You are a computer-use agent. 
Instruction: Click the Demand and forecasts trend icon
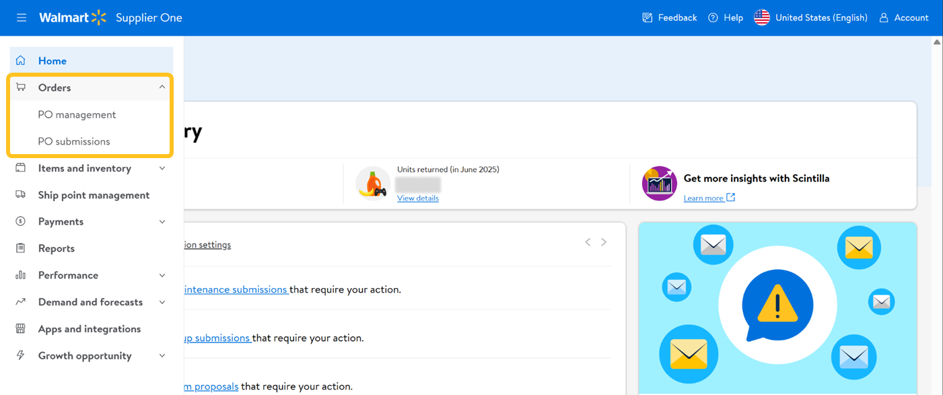[21, 302]
